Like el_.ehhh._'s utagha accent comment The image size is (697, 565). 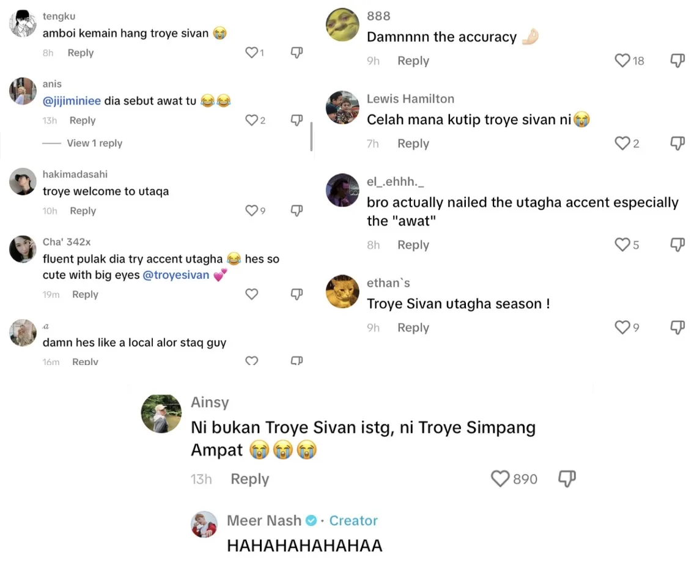pos(622,245)
